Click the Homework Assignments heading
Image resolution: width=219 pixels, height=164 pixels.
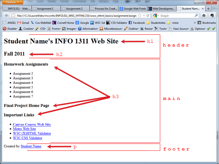point(26,64)
